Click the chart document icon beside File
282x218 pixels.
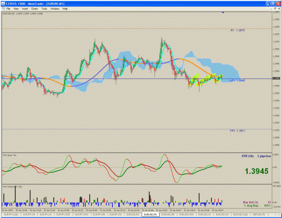pos(3,9)
